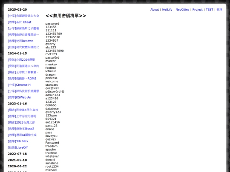
Task: Toggle the 2023-01-16 date group
Action: 17,104
